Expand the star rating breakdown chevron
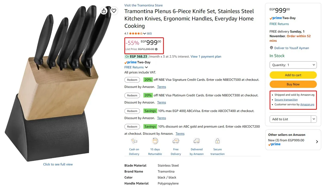 coord(145,33)
